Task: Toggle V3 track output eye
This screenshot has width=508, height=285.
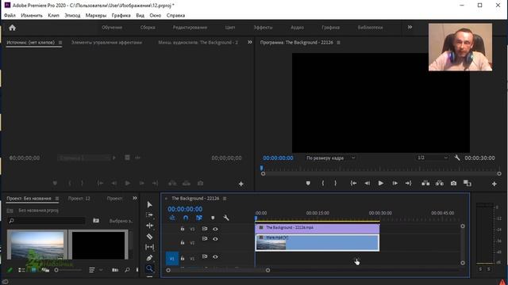Action: pos(215,229)
